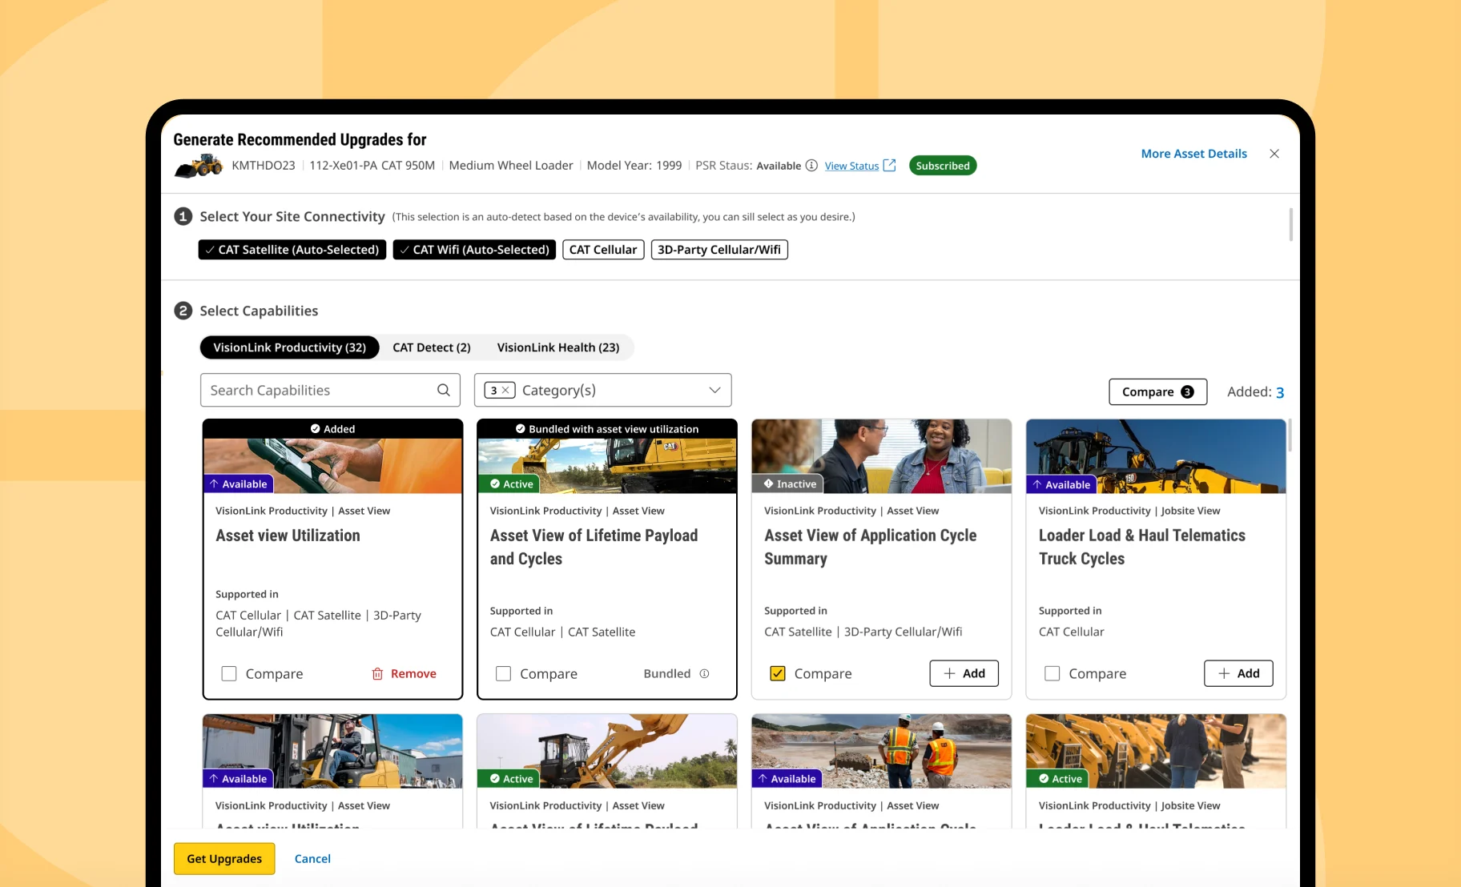Click the Added checkmark banner icon
This screenshot has width=1461, height=887.
(316, 429)
